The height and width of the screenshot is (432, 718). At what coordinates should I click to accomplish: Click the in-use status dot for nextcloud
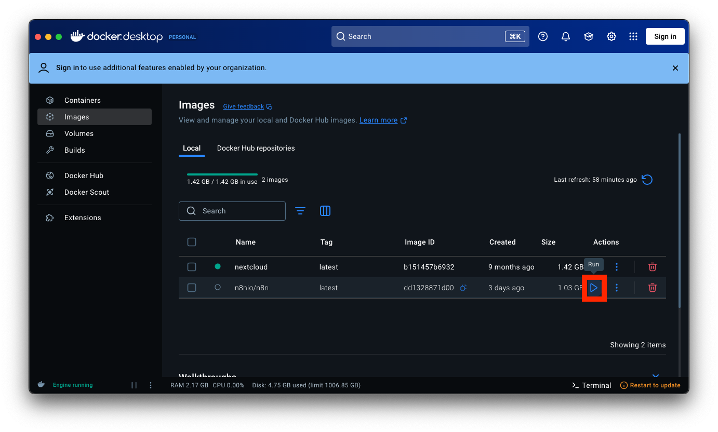coord(218,266)
